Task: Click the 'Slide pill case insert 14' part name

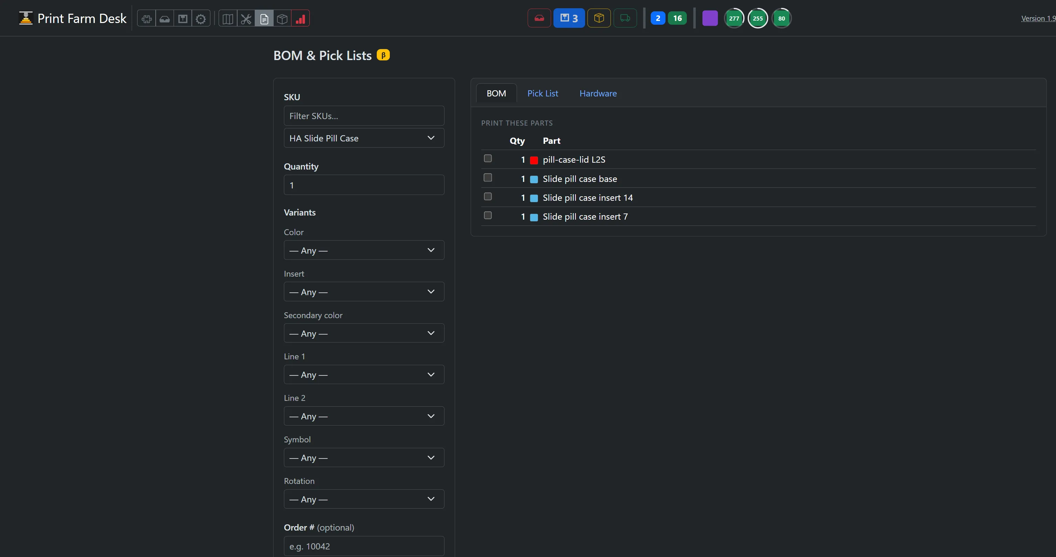Action: pos(588,198)
